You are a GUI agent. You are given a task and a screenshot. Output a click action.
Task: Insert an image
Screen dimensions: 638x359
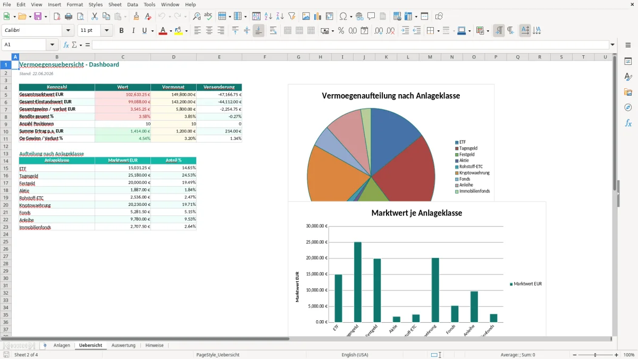pos(306,16)
